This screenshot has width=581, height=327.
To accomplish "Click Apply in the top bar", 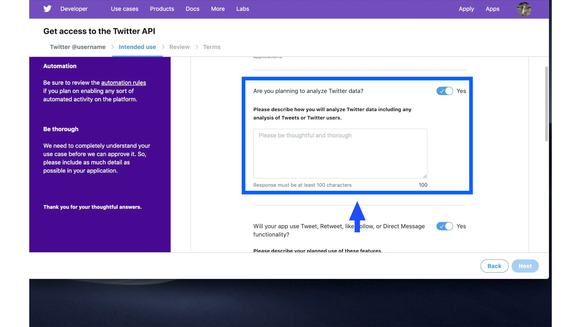I will [x=466, y=9].
